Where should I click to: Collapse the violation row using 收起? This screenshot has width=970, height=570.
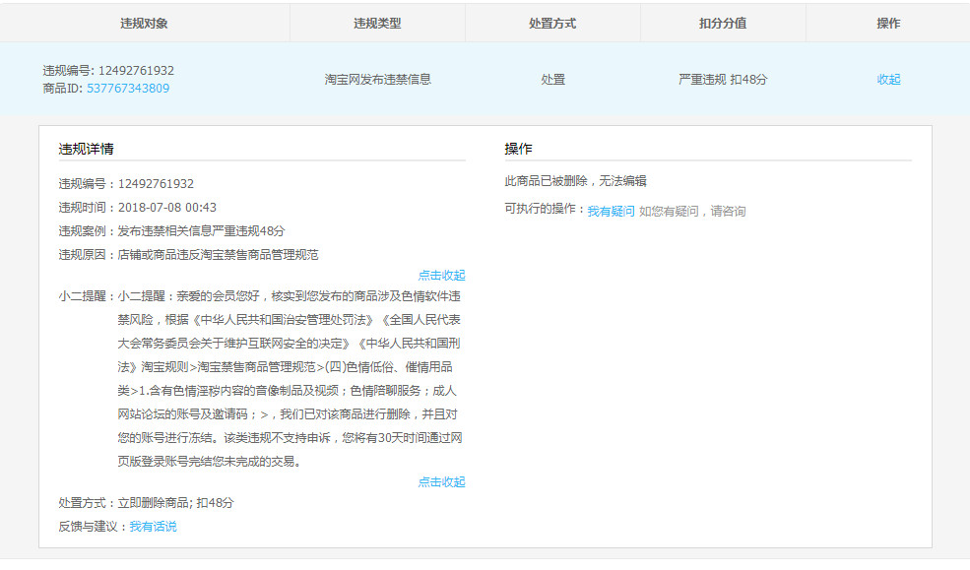tap(888, 80)
